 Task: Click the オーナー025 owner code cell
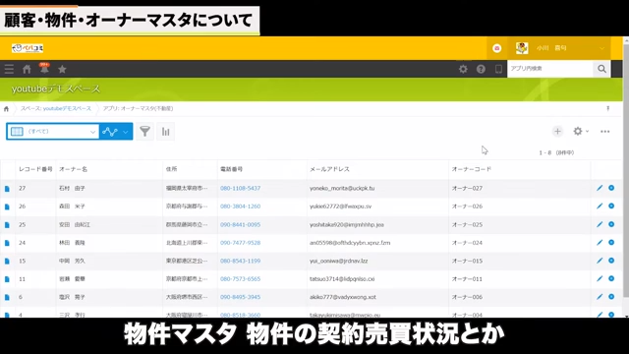(467, 224)
